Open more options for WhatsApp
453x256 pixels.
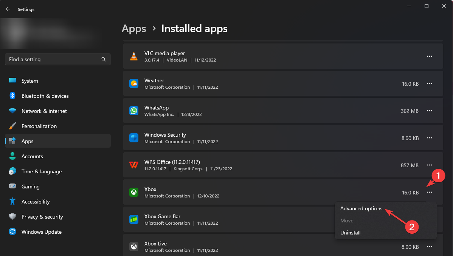430,111
